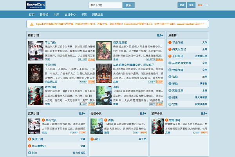Open 半仙 in the 仙侠小说 list
The width and height of the screenshot is (235, 157).
(97, 139)
